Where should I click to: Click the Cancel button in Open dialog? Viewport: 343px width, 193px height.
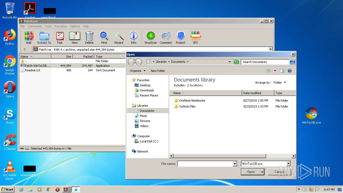point(279,172)
